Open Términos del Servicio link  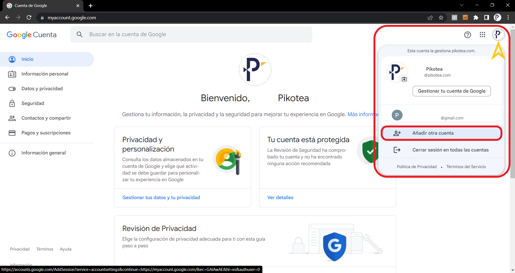point(466,167)
